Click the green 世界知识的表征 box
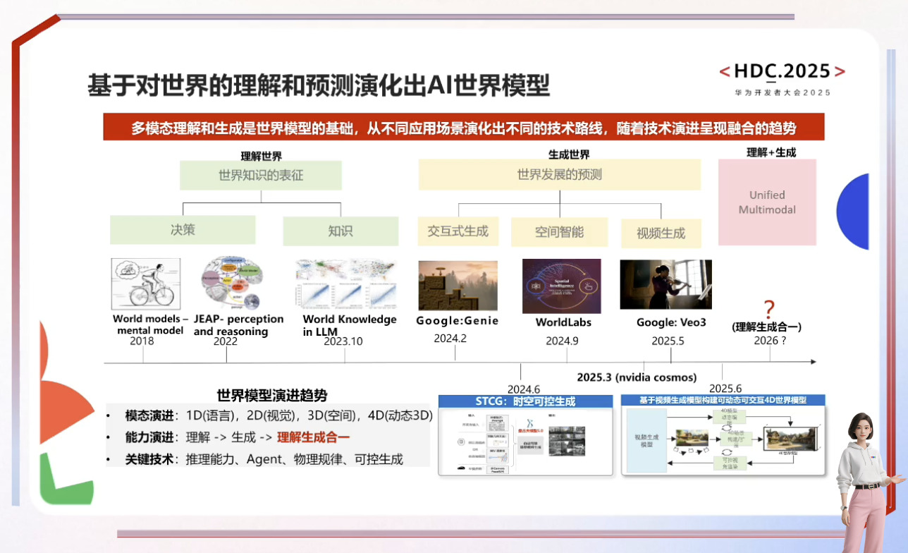 (261, 176)
